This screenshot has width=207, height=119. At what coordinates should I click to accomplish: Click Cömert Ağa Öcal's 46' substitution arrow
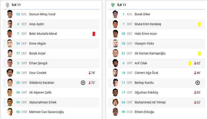point(195,73)
